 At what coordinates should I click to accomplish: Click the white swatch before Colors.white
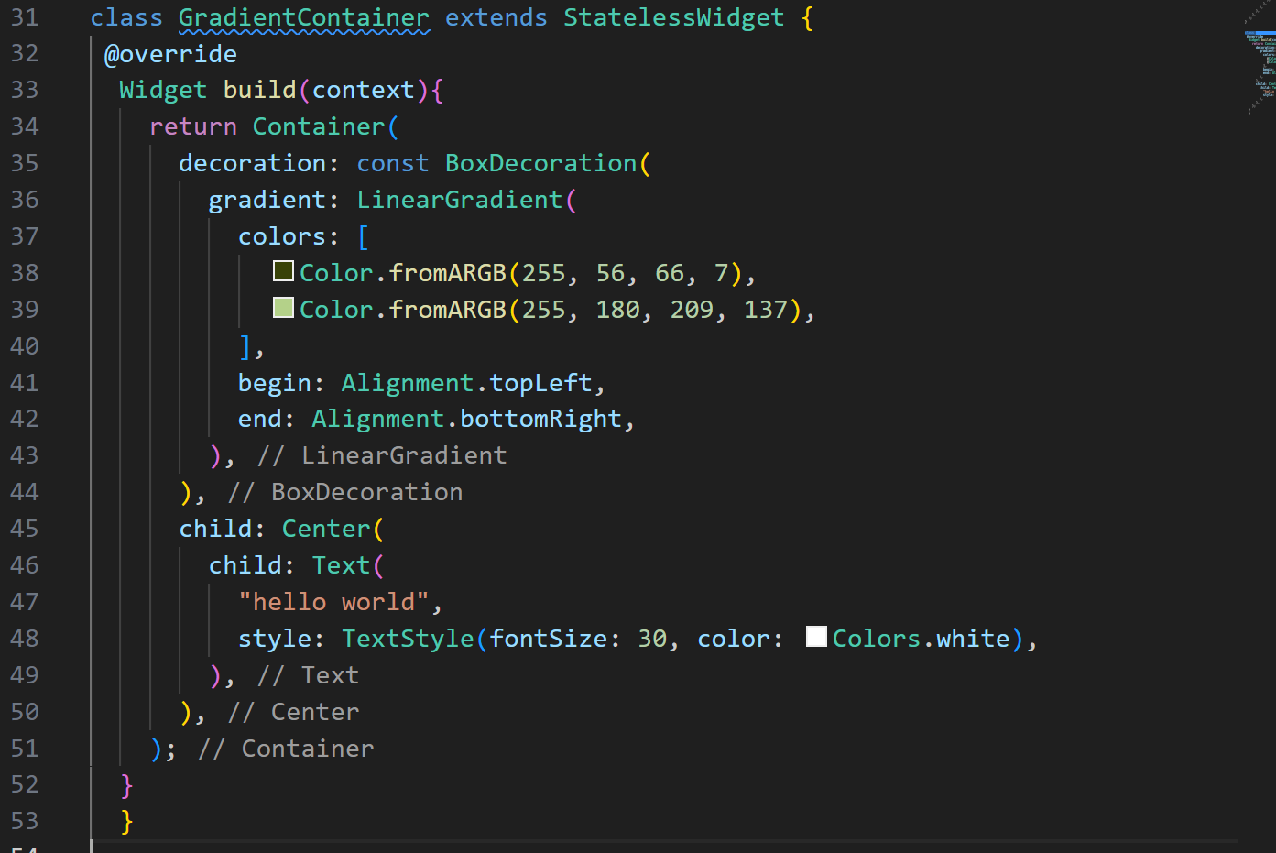(816, 637)
